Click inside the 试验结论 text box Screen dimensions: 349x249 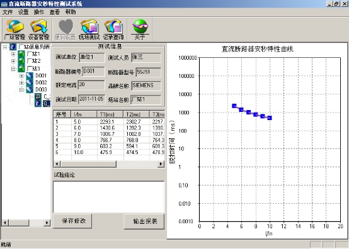point(108,197)
